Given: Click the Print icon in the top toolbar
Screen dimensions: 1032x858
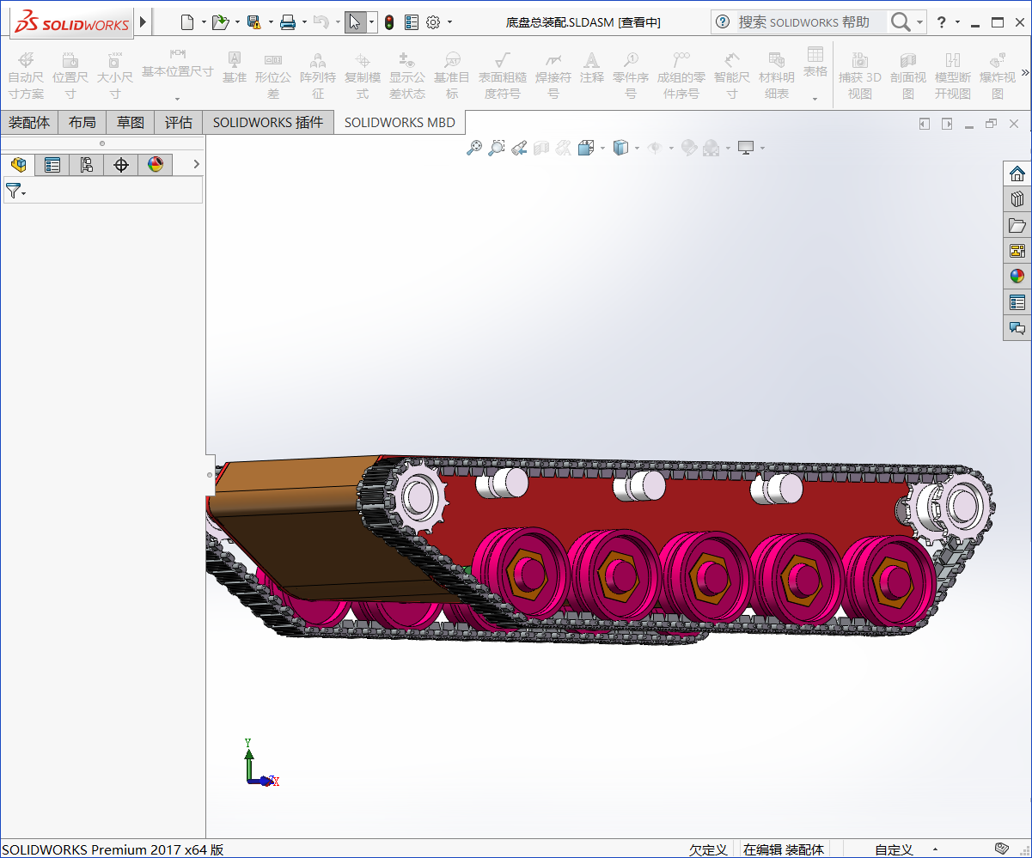Looking at the screenshot, I should 288,22.
